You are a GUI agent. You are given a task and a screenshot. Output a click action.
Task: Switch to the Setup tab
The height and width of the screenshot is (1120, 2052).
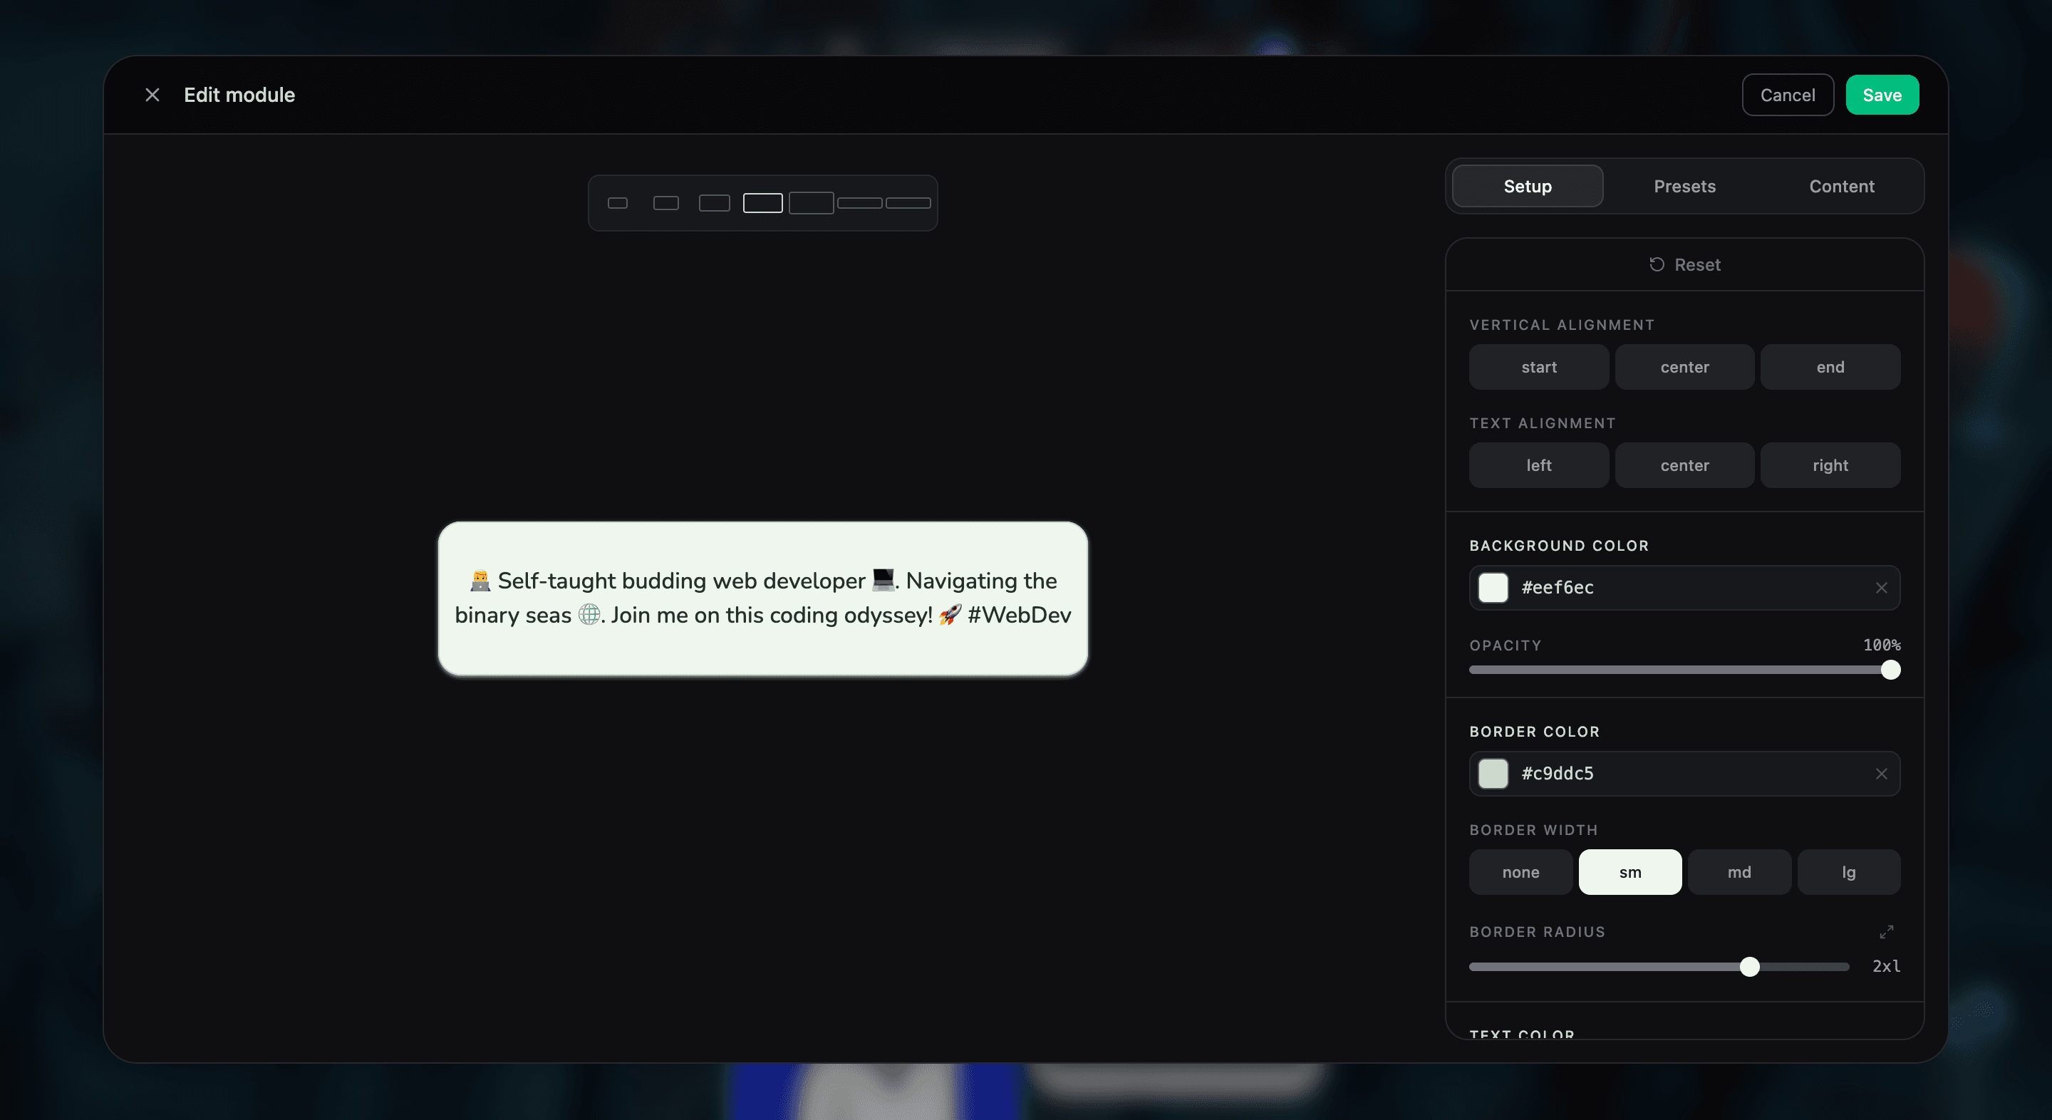[x=1527, y=187]
